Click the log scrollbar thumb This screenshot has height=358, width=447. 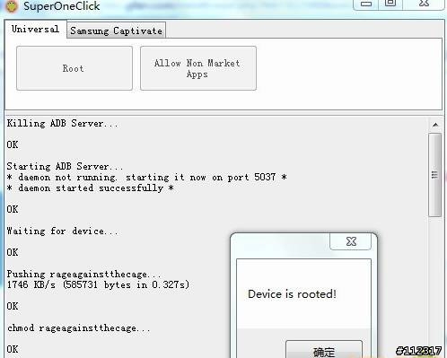click(x=435, y=175)
